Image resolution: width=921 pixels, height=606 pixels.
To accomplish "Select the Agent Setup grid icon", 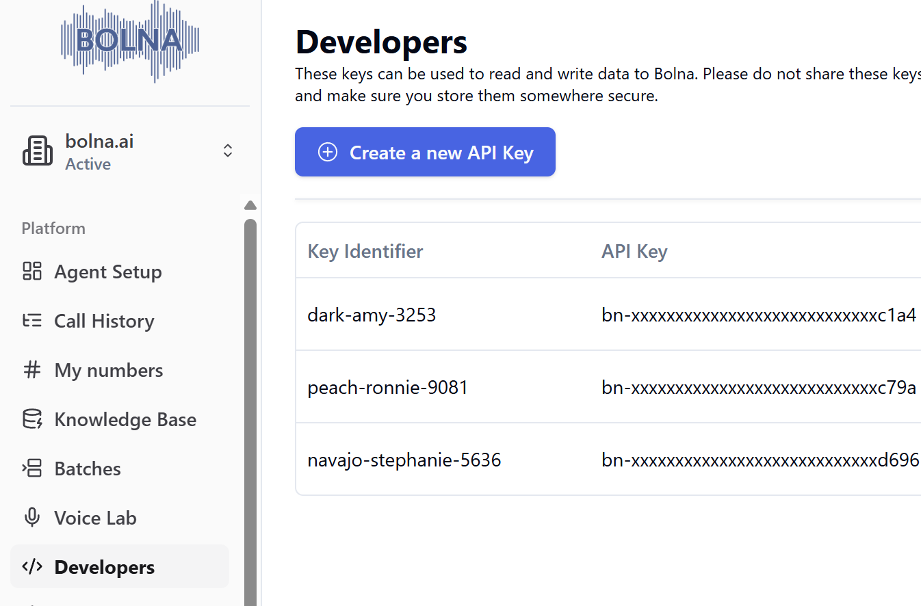I will (x=31, y=272).
